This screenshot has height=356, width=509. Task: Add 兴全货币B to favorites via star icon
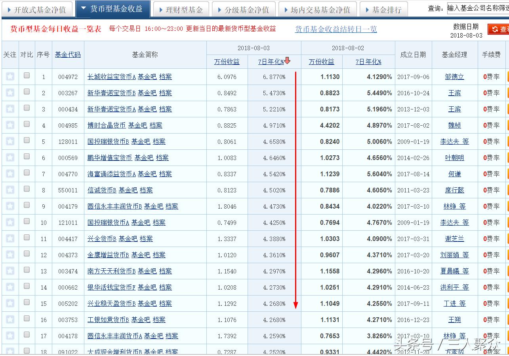pyautogui.click(x=10, y=238)
